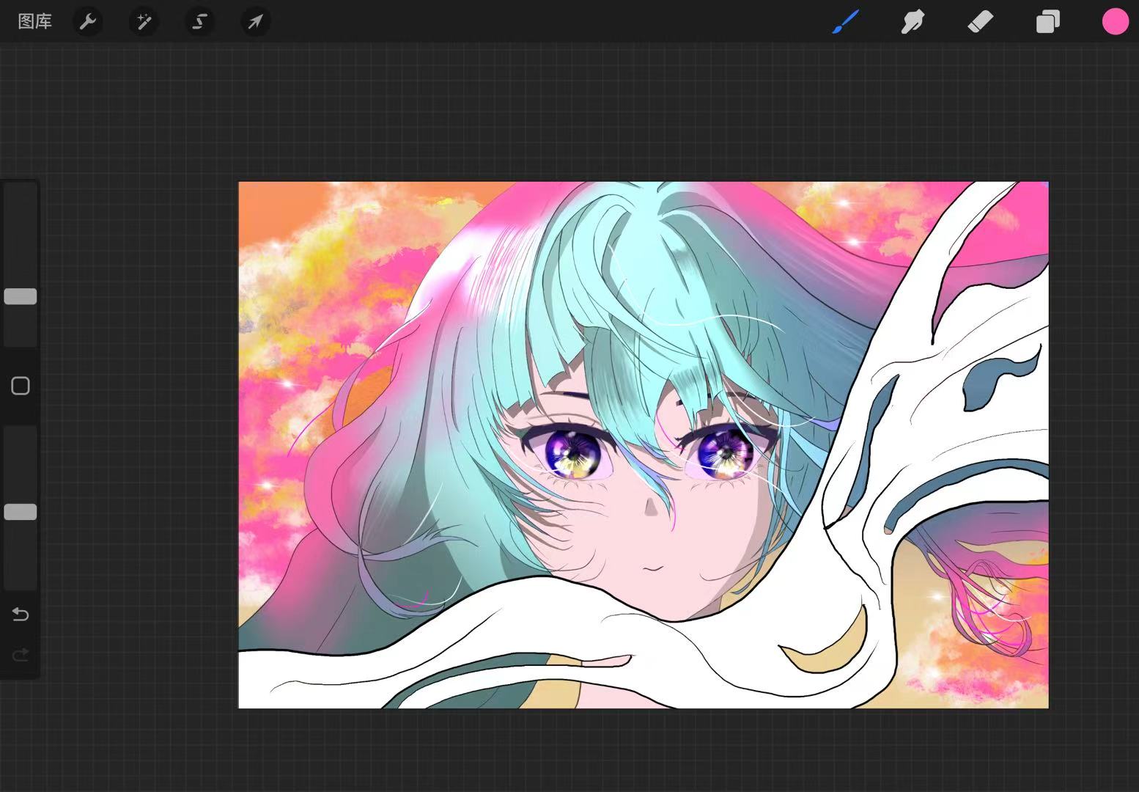
Task: Open the 图库 gallery
Action: (x=34, y=22)
